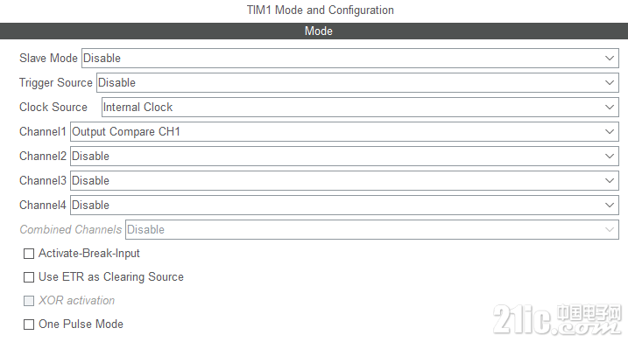Image resolution: width=628 pixels, height=342 pixels.
Task: Click the TIM1 Mode and Configuration title
Action: pos(320,10)
